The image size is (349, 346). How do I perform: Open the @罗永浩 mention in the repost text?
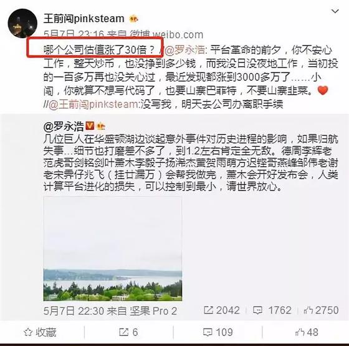185,50
